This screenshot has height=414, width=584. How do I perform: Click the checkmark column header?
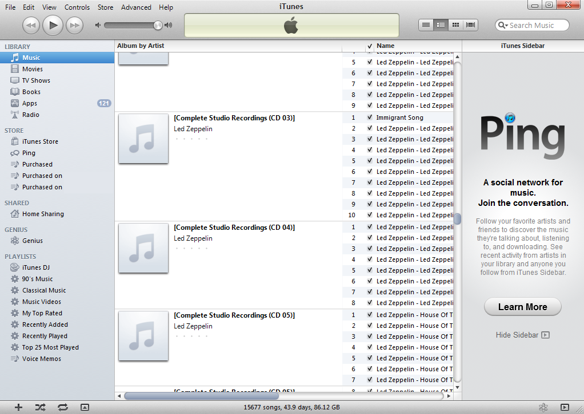pyautogui.click(x=370, y=46)
